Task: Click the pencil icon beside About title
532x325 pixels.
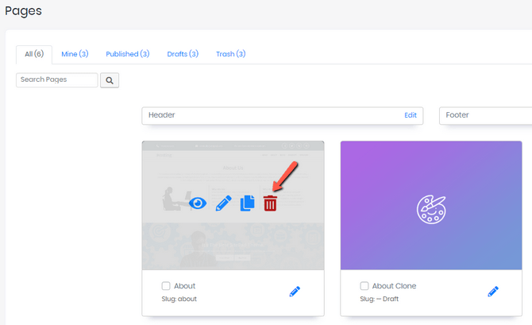Action: 295,292
